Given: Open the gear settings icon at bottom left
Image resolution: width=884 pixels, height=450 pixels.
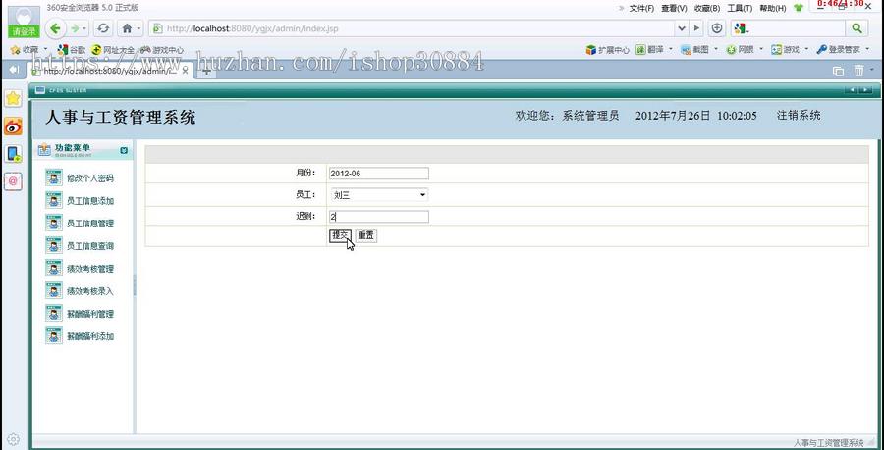Looking at the screenshot, I should [13, 440].
